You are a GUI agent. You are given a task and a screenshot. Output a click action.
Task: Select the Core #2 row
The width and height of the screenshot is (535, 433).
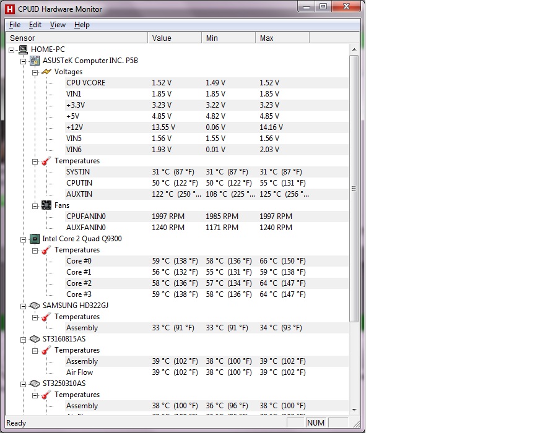click(x=207, y=283)
